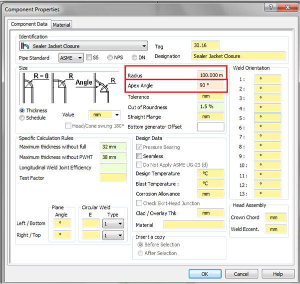Open the Help button
The height and width of the screenshot is (284, 300).
click(278, 274)
